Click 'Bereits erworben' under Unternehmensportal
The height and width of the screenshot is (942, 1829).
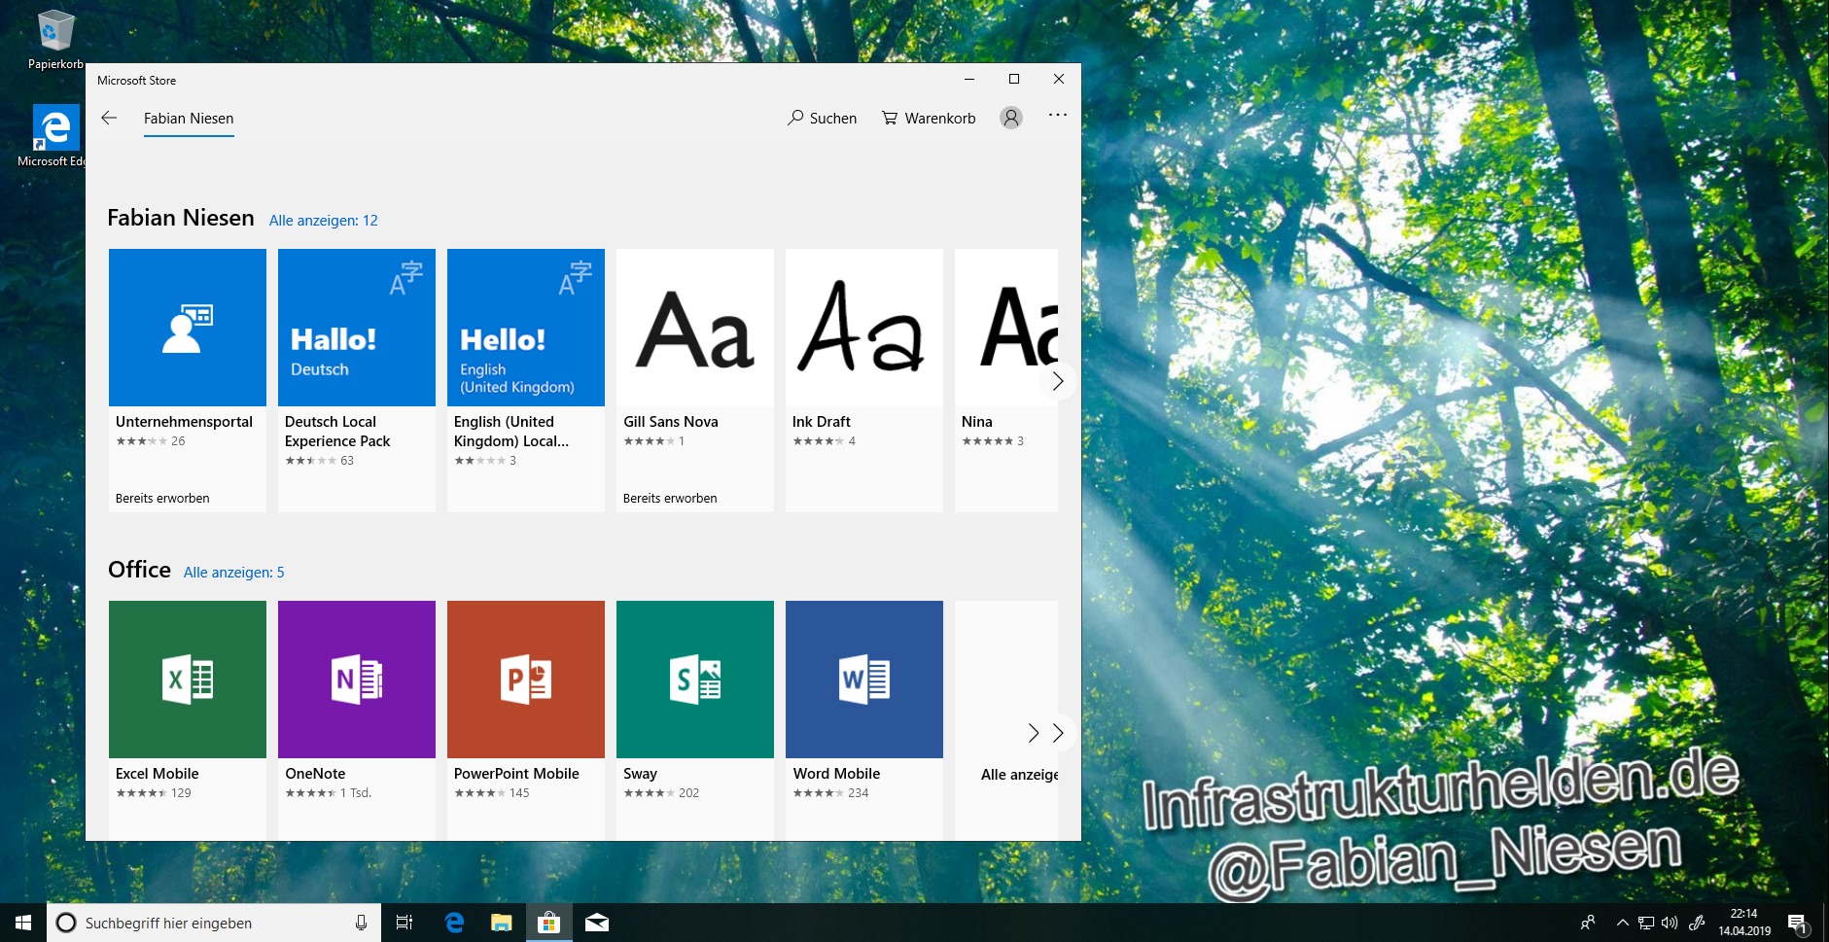[x=162, y=499]
